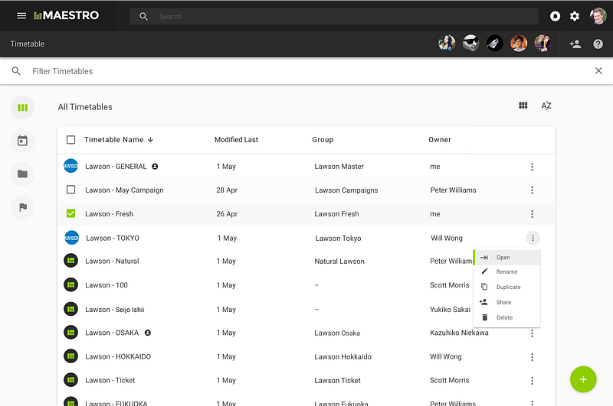The height and width of the screenshot is (406, 613).
Task: Sort by the Modified Last column header
Action: click(236, 140)
